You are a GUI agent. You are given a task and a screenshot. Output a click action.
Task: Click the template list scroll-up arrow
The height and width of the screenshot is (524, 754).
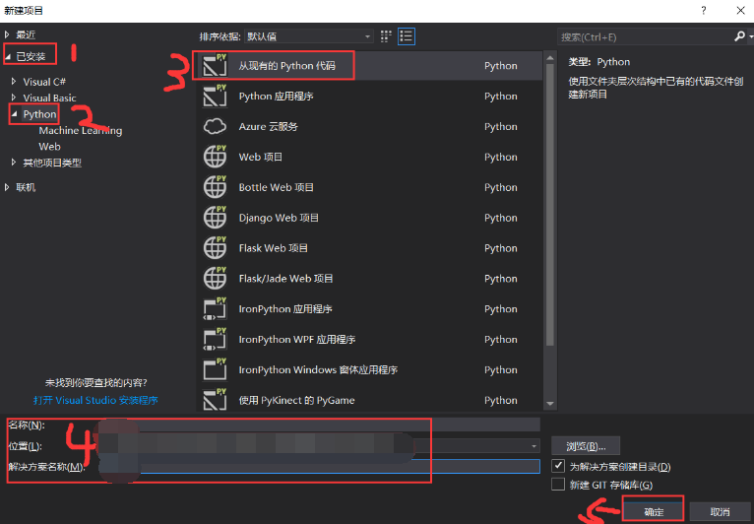click(x=550, y=58)
